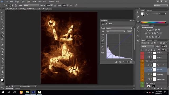
Task: Switch to the Styles tab
Action: [152, 25]
